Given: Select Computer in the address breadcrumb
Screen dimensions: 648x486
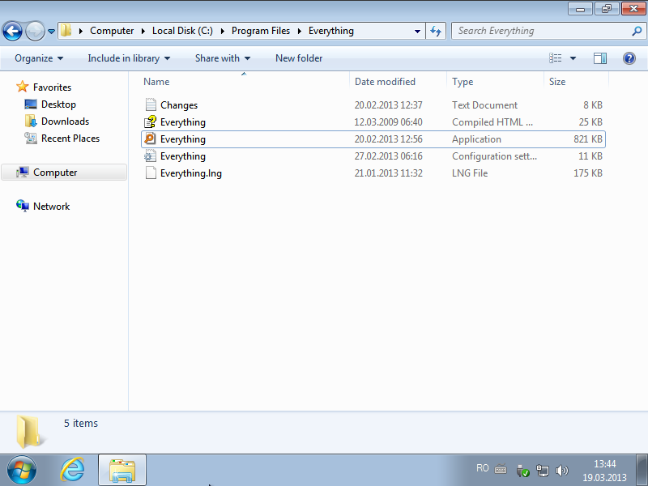Looking at the screenshot, I should pos(112,31).
